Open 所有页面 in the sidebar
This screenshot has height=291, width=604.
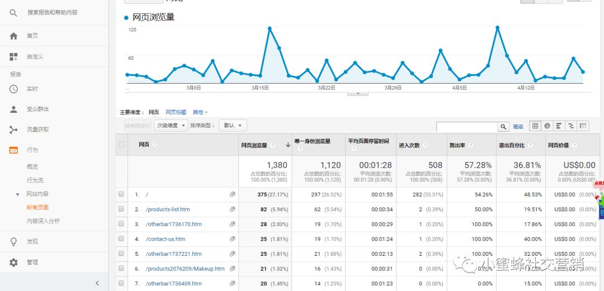pos(38,207)
